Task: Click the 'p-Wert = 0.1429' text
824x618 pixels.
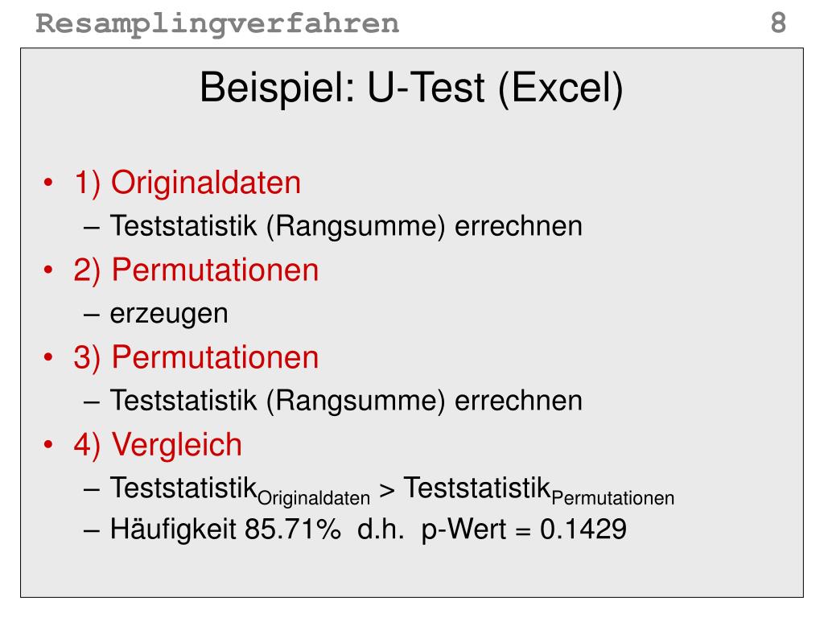Action: point(524,529)
